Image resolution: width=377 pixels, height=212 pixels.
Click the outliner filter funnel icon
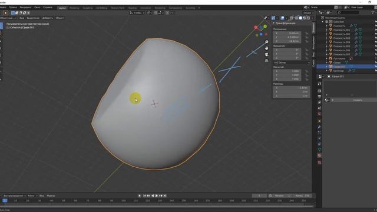[x=373, y=12]
